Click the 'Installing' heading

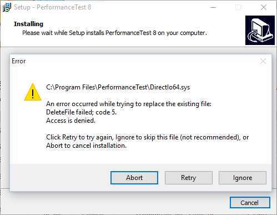point(28,24)
